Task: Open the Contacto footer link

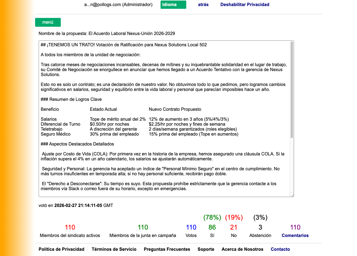Action: pyautogui.click(x=280, y=249)
